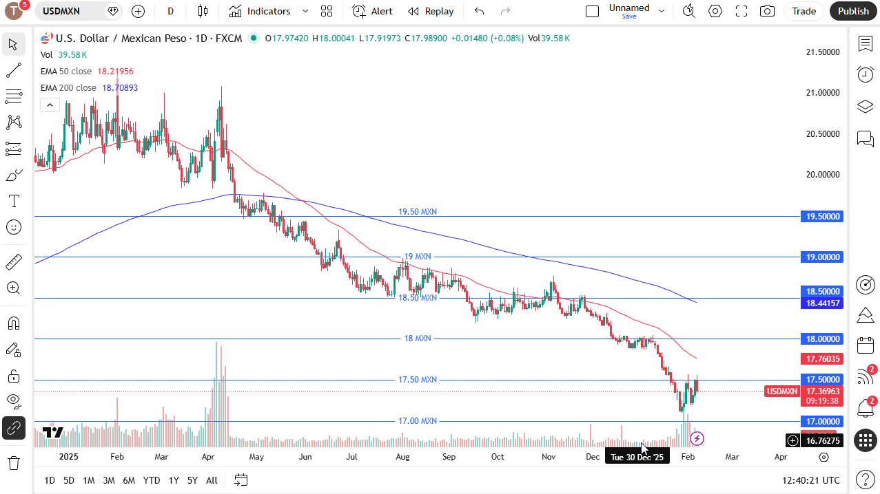Open the candlestick chart type menu

click(203, 11)
